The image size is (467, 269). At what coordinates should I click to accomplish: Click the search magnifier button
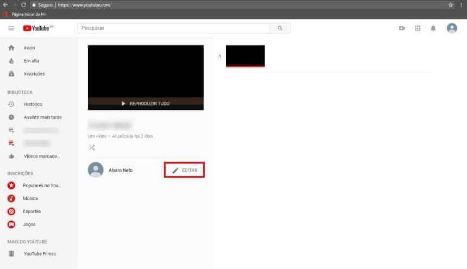(x=280, y=28)
